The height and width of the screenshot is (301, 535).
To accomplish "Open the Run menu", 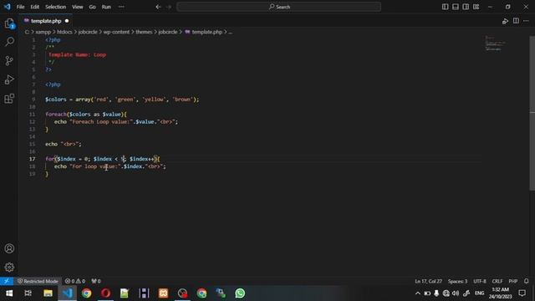I will [x=106, y=7].
